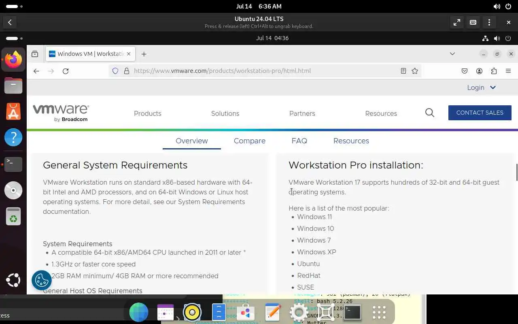Expand the Login dropdown
518x324 pixels.
click(x=482, y=87)
